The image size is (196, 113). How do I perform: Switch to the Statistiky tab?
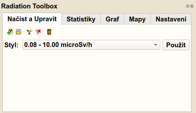click(81, 19)
